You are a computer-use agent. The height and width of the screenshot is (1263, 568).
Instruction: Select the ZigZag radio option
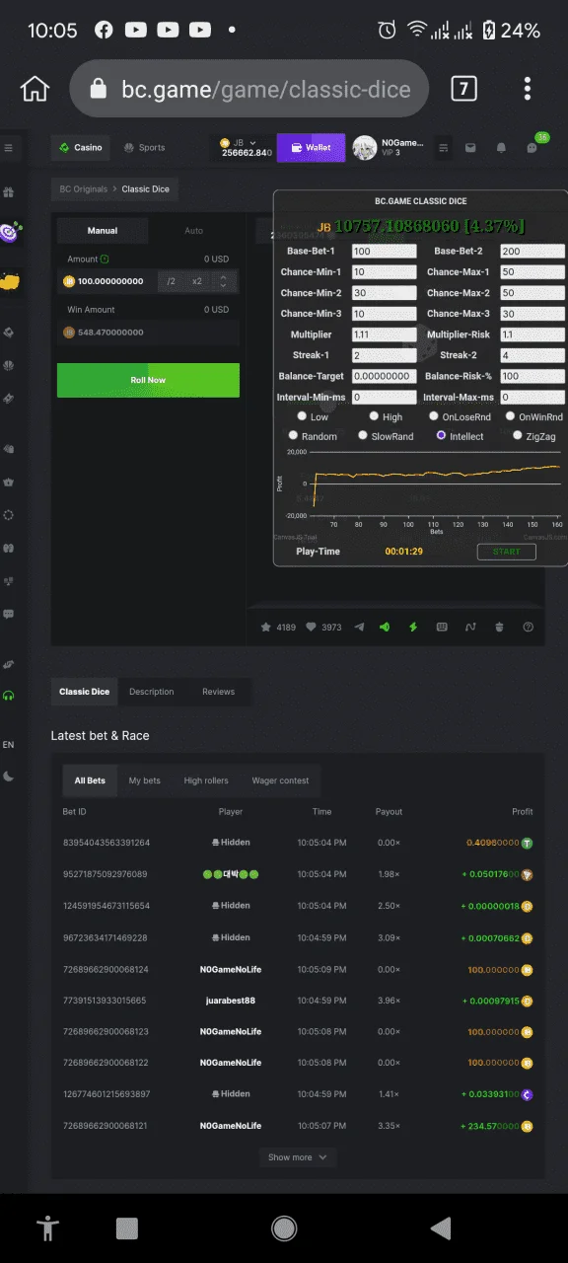[518, 435]
